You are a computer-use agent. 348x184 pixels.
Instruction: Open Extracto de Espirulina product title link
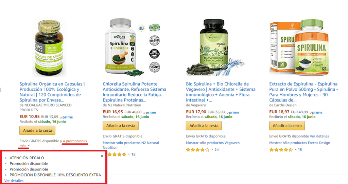click(303, 92)
